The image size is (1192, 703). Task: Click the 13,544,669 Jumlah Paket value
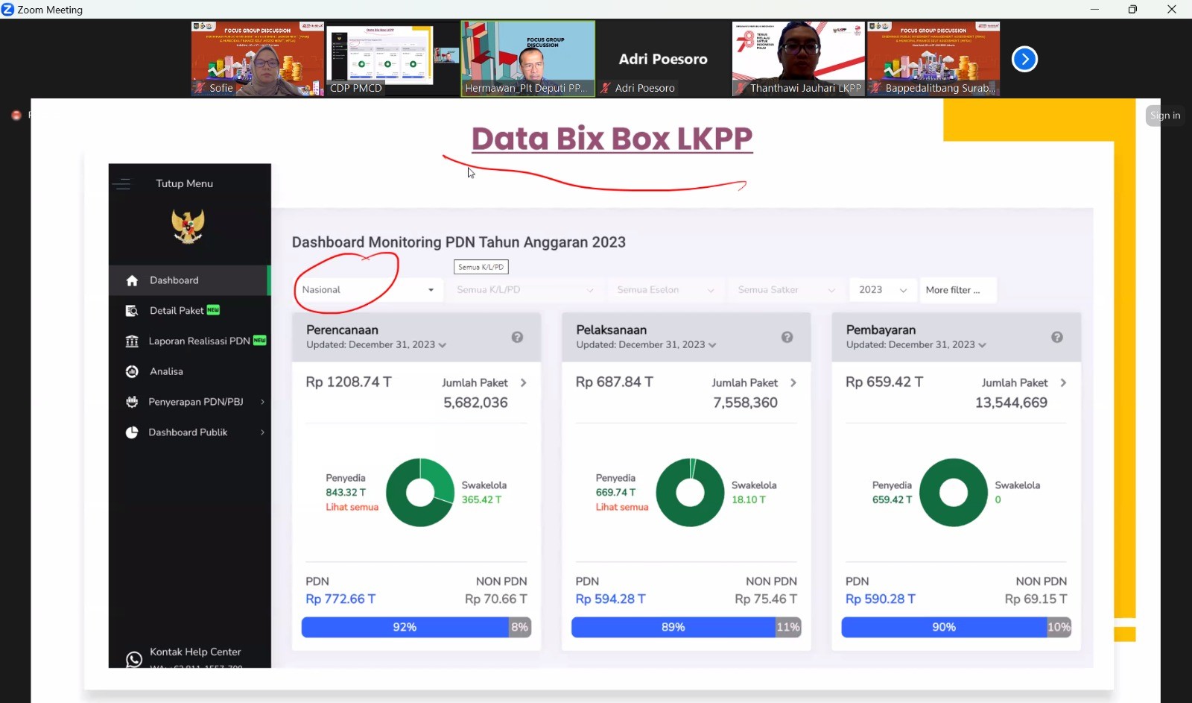click(x=1011, y=403)
